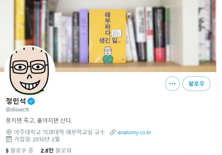Click the calendar icon beside 가입일
222x155 pixels.
tap(9, 139)
